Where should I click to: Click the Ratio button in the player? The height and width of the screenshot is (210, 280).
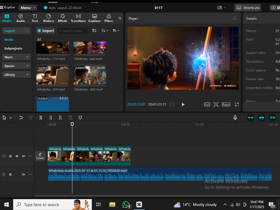tap(226, 104)
